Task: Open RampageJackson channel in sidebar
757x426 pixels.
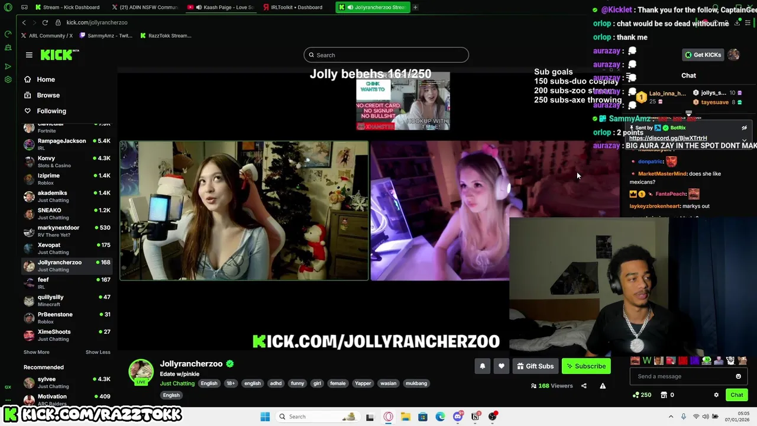Action: click(66, 144)
